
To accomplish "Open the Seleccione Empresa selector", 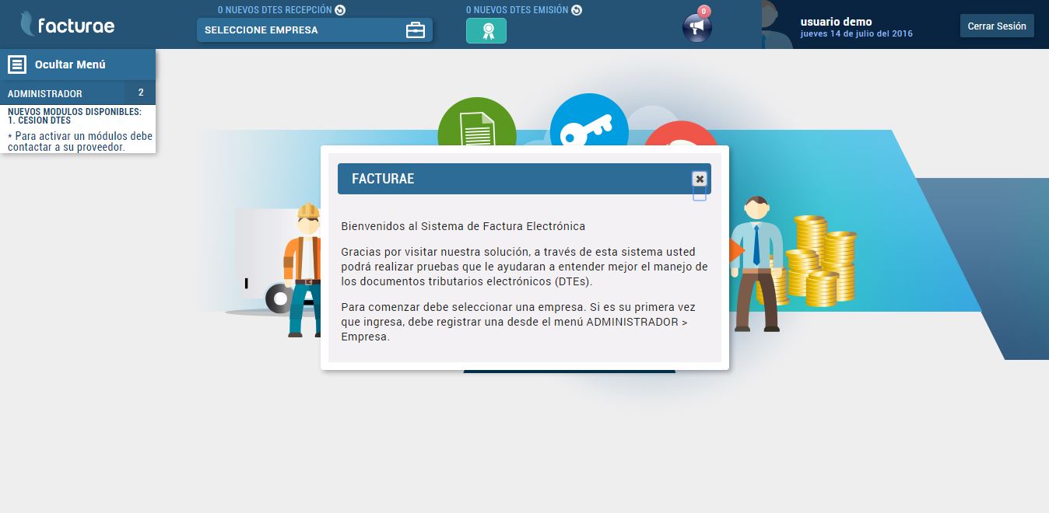I will coord(314,30).
